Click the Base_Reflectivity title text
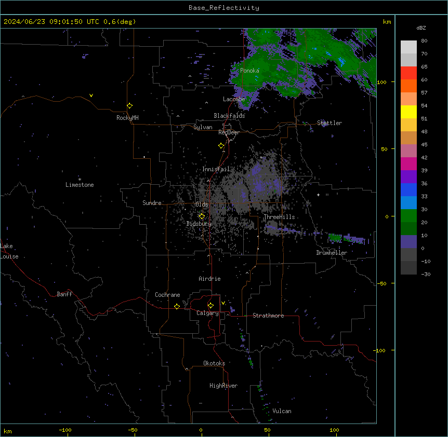 pos(224,8)
